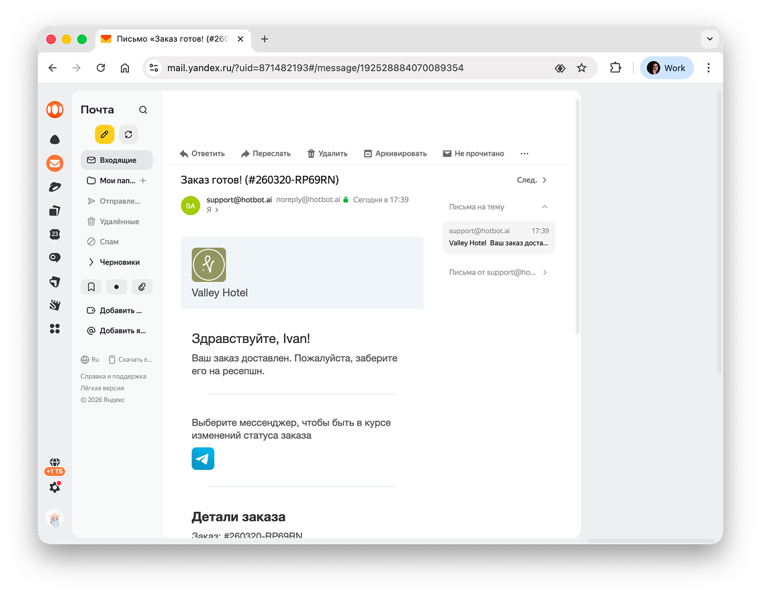Go to the browser home page
The width and height of the screenshot is (761, 594).
pos(125,68)
